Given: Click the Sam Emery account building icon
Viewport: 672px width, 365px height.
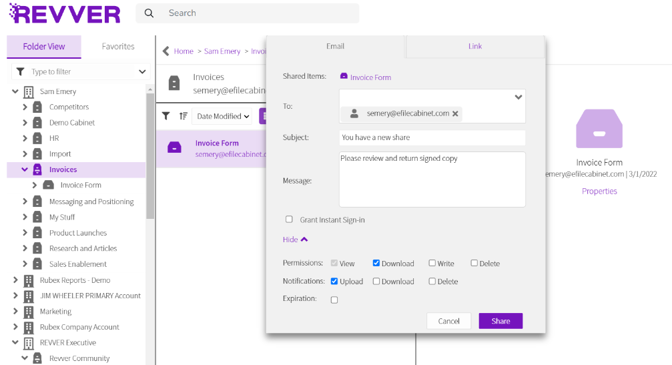Looking at the screenshot, I should (29, 91).
